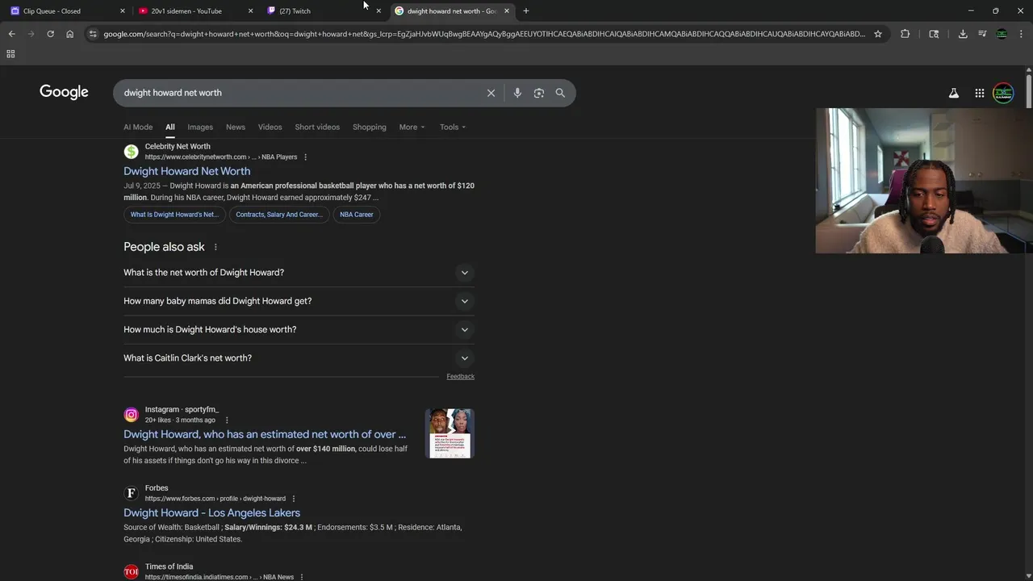Open People also ask options menu
The image size is (1033, 581).
coord(215,247)
